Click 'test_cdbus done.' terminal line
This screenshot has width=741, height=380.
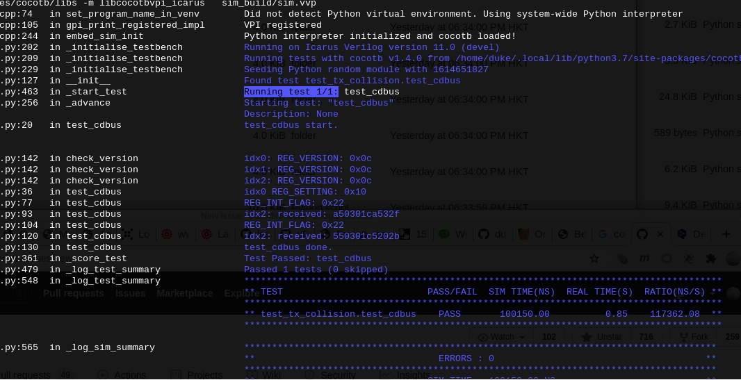coord(288,247)
